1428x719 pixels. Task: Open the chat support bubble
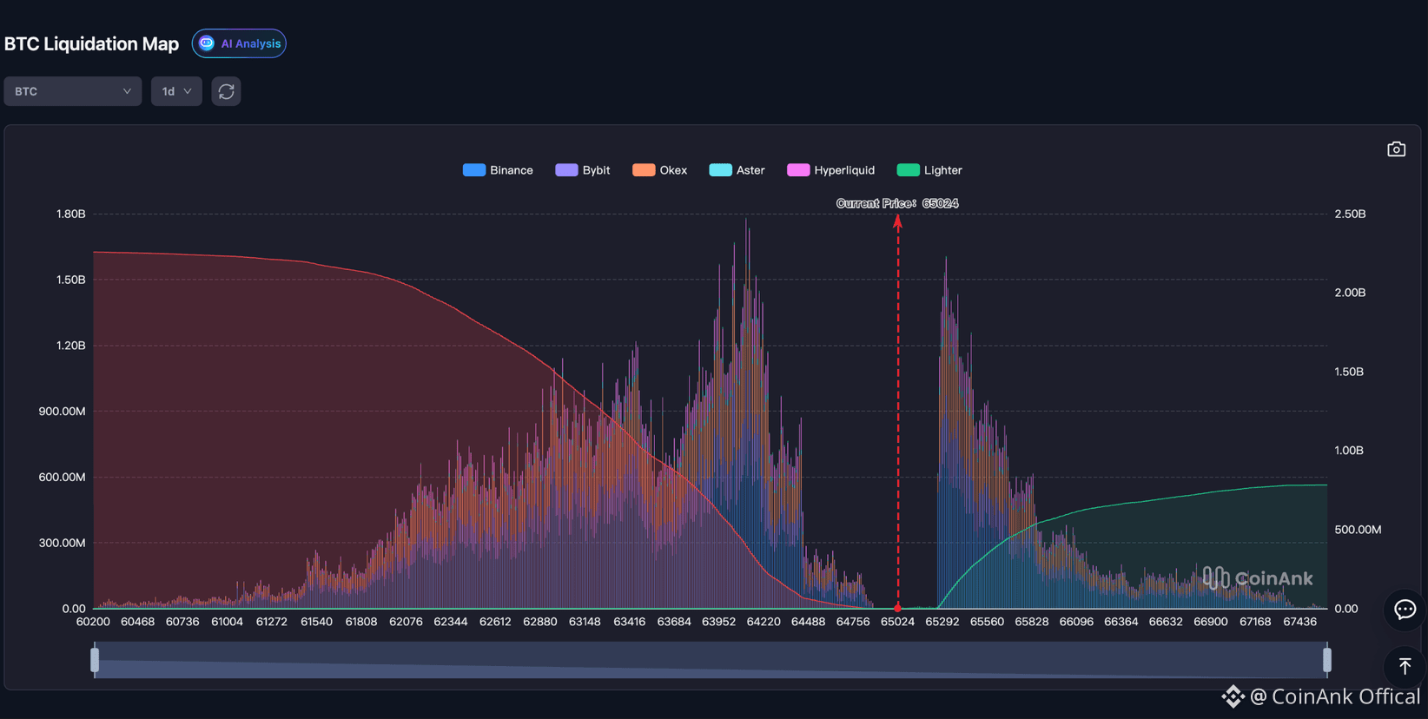(x=1405, y=610)
